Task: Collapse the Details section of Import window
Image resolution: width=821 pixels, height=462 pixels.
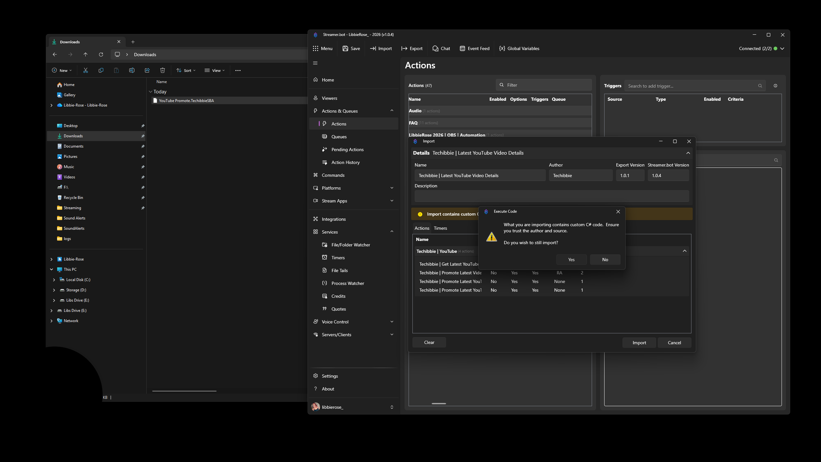Action: click(688, 153)
